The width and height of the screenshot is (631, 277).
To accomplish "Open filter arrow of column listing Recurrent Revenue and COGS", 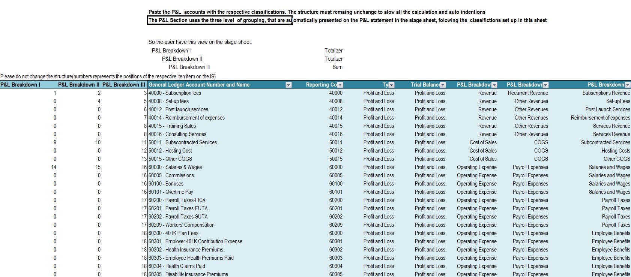I will pos(545,85).
